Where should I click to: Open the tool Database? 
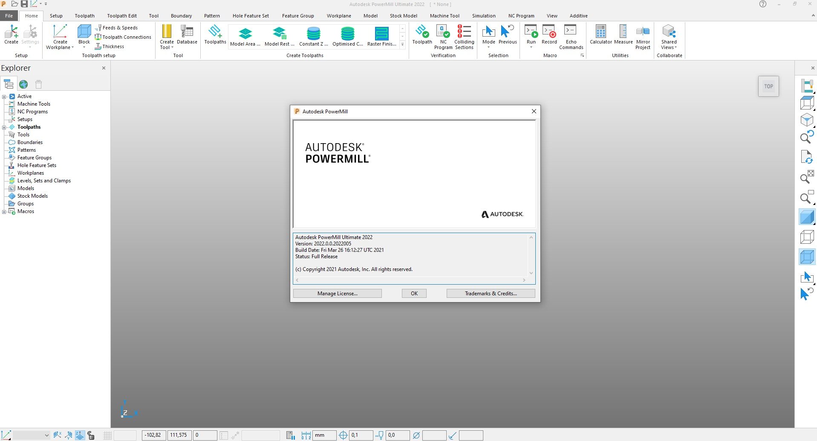[187, 35]
